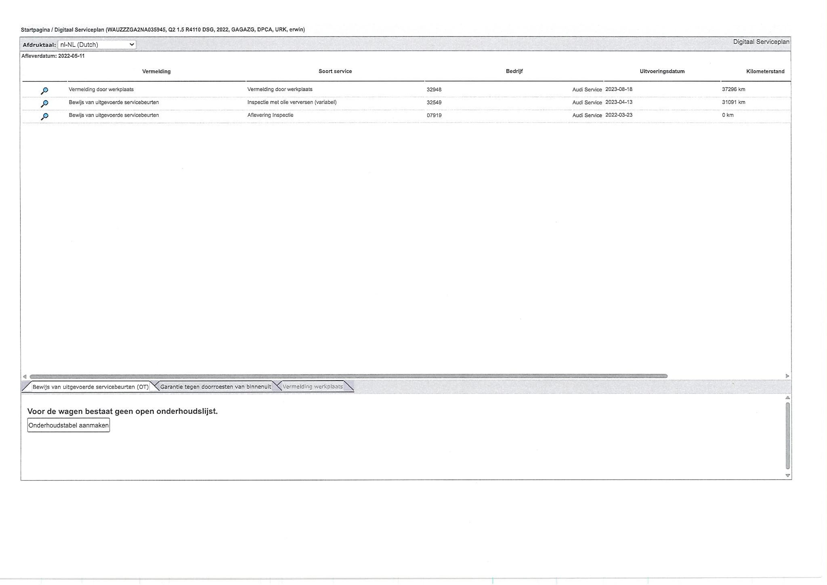The height and width of the screenshot is (585, 827).
Task: Click the Kilometerstand column header
Action: pos(765,72)
